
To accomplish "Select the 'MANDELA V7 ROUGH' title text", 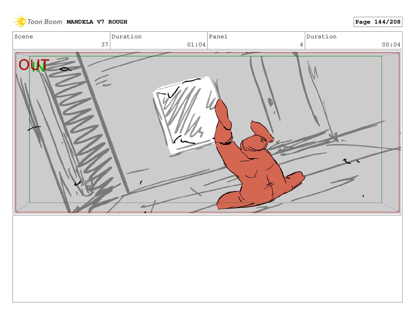I will (97, 22).
